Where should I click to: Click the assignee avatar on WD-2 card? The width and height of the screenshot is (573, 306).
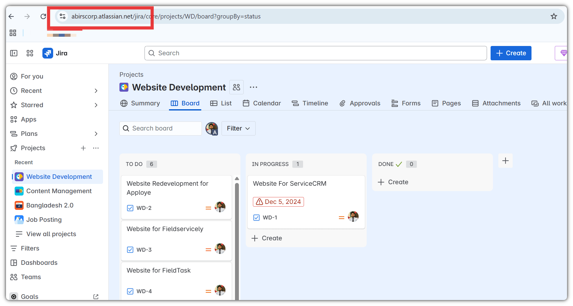pos(220,207)
